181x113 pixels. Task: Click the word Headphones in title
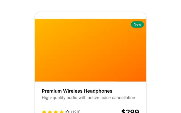click(98, 91)
